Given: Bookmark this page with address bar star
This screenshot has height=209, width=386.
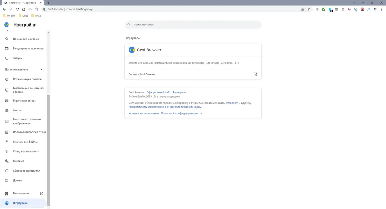Looking at the screenshot, I should click(309, 9).
